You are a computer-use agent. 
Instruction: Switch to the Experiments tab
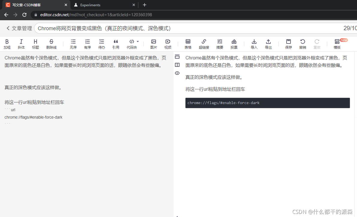tap(105, 5)
